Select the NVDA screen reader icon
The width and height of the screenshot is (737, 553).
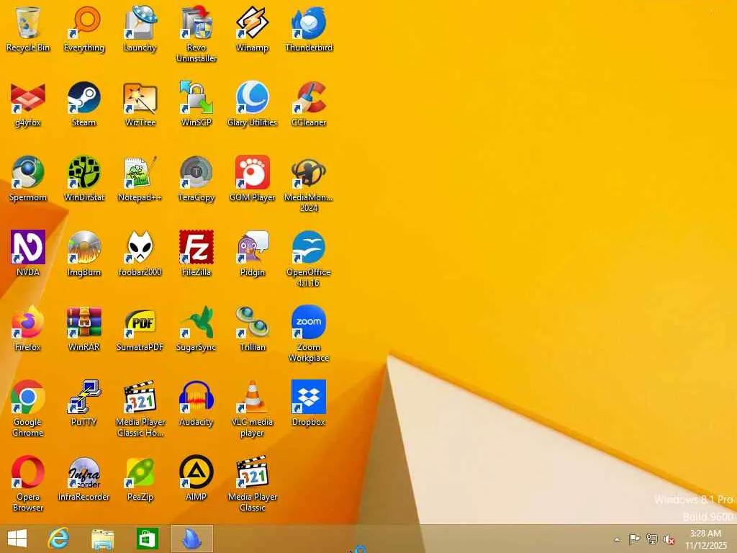(x=28, y=253)
